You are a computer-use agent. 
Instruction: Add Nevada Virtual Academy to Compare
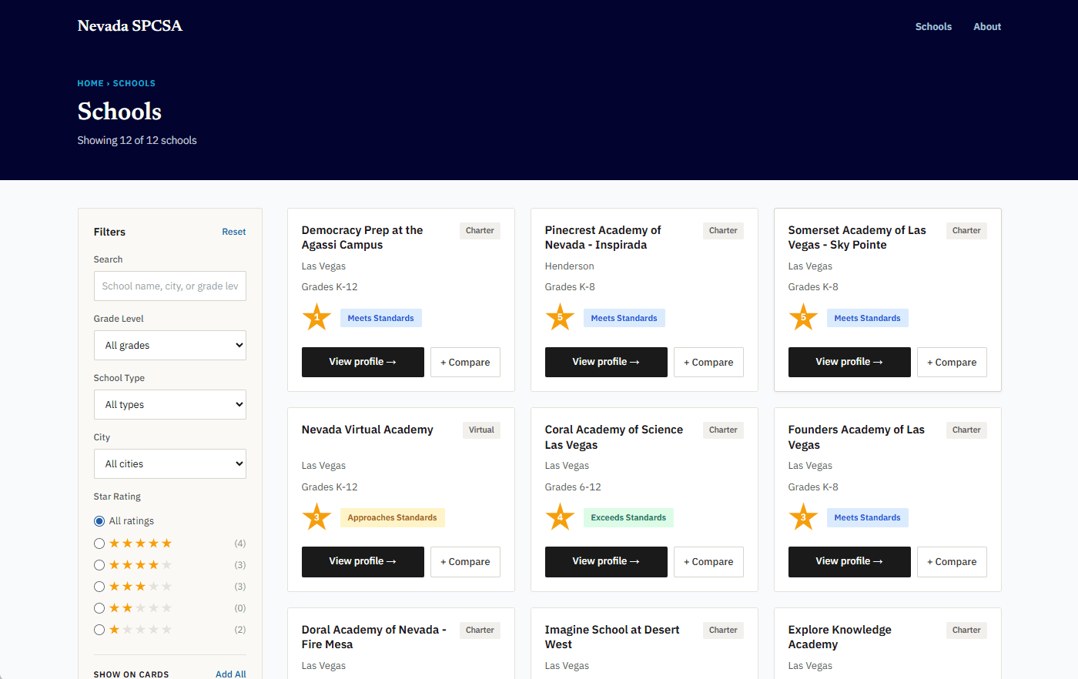click(x=465, y=562)
